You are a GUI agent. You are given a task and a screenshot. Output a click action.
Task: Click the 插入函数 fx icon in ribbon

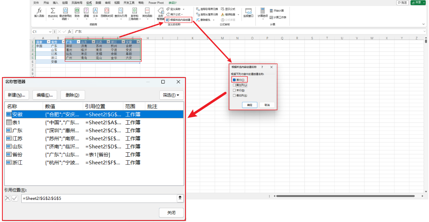tap(39, 11)
